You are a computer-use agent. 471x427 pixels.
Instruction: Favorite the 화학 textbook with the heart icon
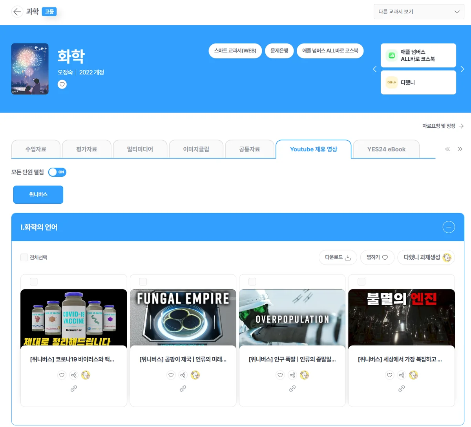click(x=62, y=84)
